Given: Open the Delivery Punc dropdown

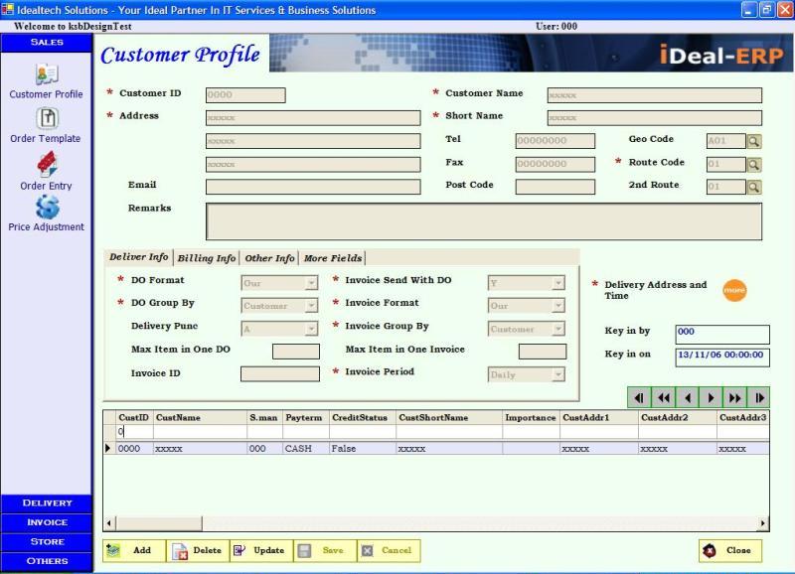Looking at the screenshot, I should pos(311,330).
